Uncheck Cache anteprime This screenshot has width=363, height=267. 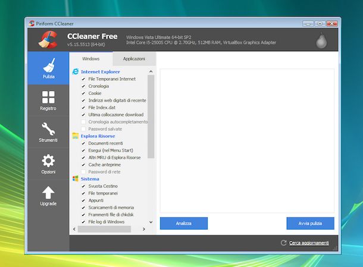pos(83,165)
